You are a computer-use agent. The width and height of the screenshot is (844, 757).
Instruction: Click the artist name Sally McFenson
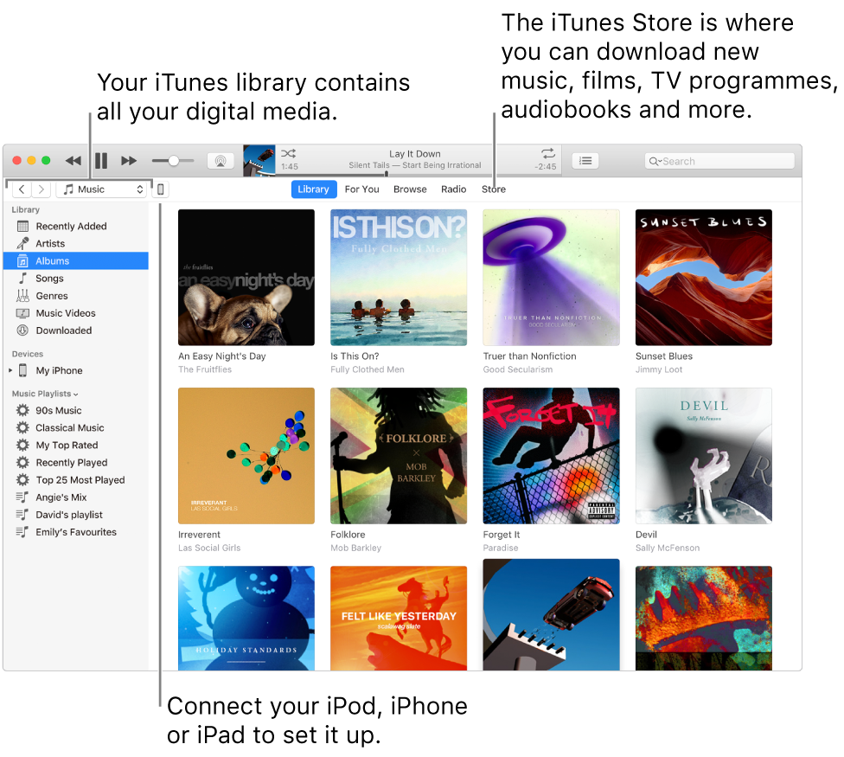pyautogui.click(x=668, y=549)
